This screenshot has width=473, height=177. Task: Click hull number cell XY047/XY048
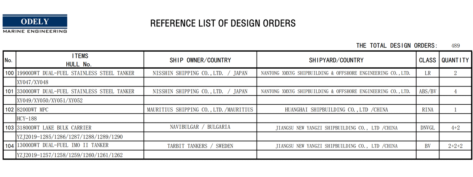pos(80,82)
